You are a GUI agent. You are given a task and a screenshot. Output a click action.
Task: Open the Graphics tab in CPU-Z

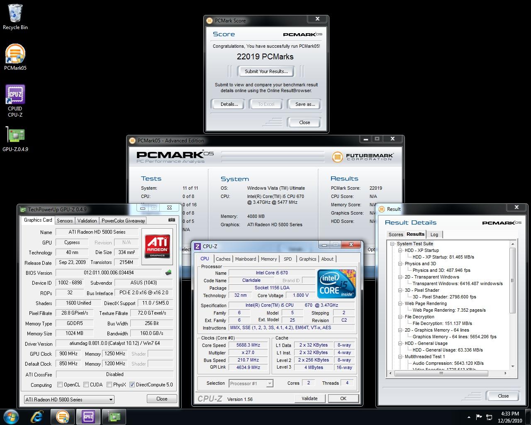click(x=307, y=259)
